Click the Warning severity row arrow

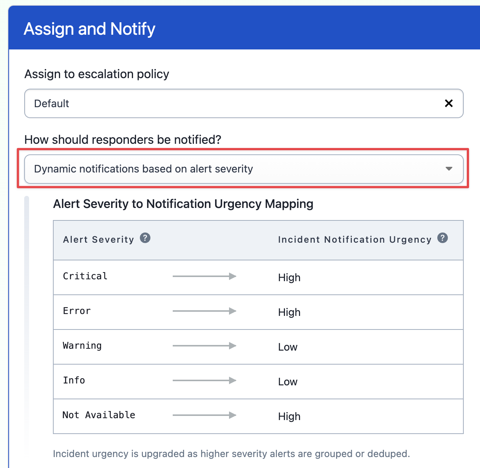204,346
